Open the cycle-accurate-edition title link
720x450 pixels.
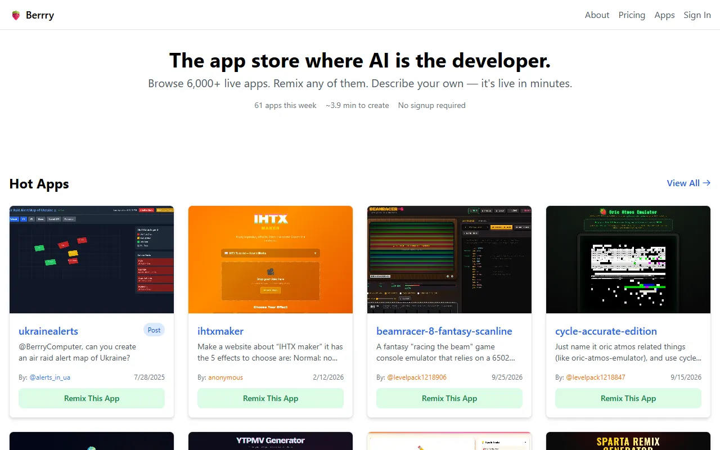tap(606, 331)
